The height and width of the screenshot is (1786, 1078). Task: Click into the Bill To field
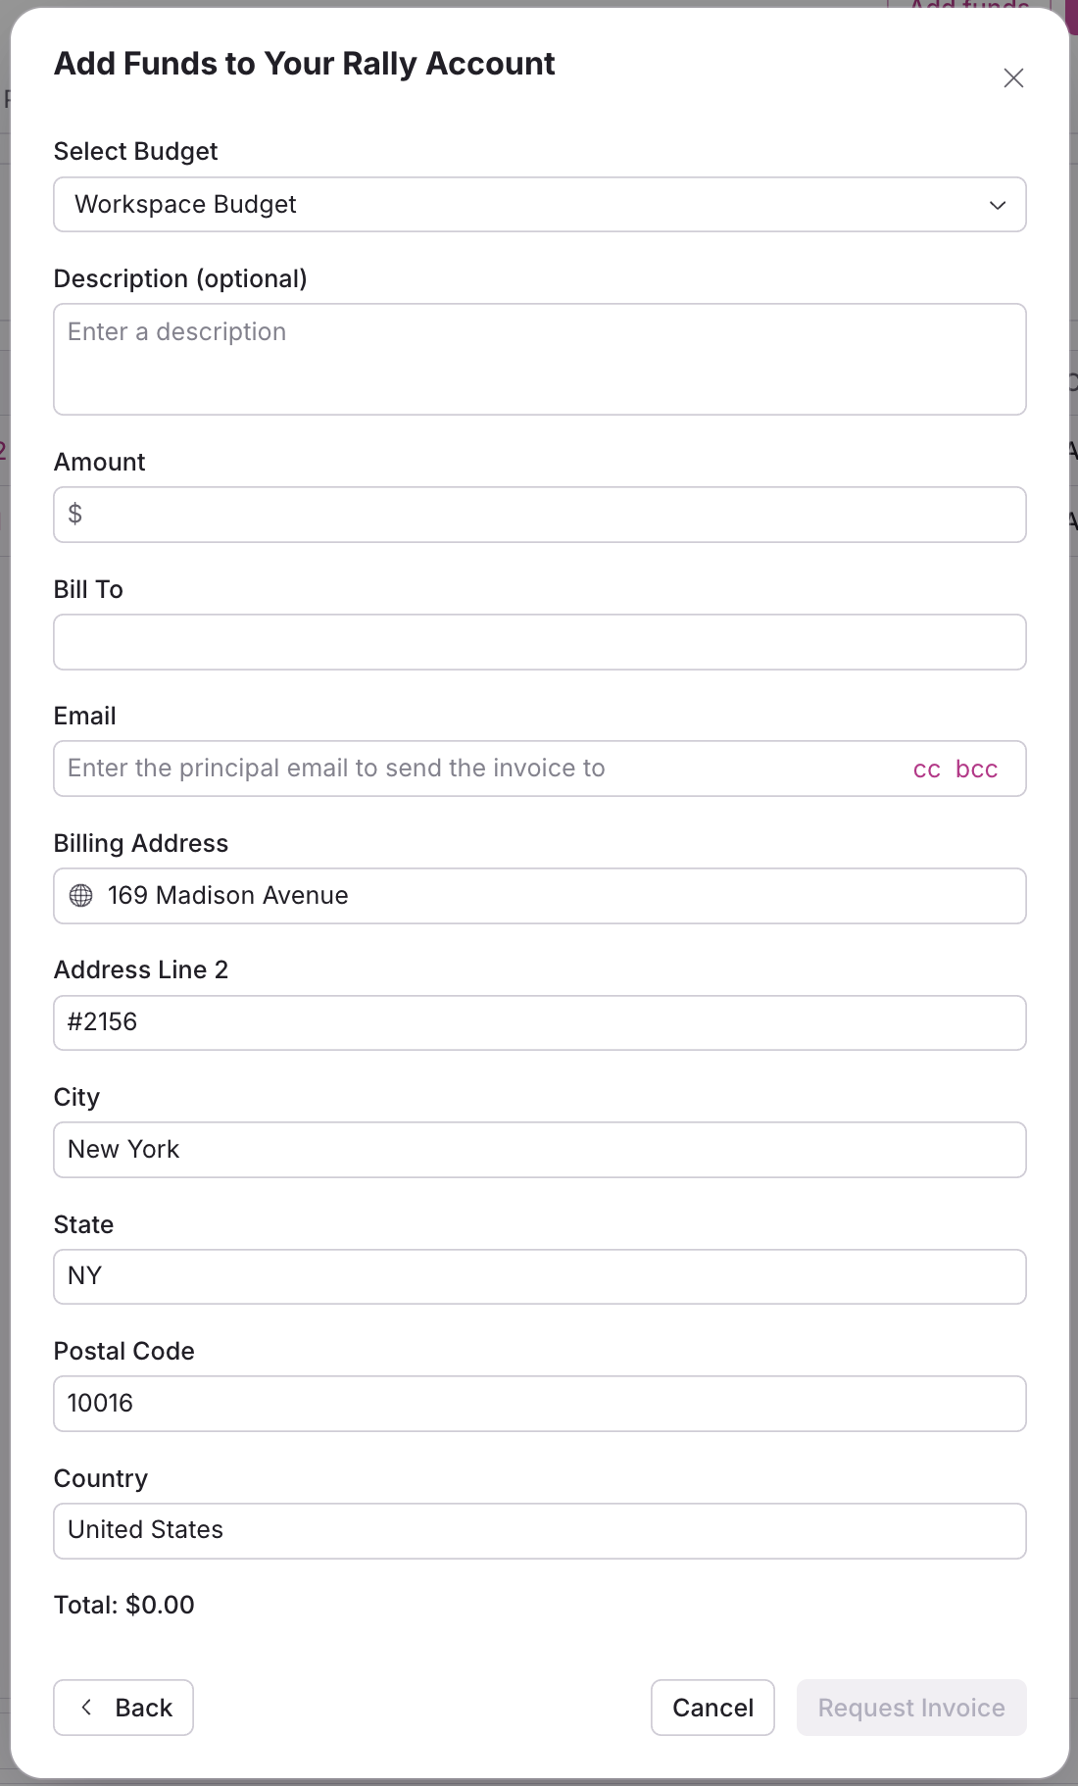[539, 642]
